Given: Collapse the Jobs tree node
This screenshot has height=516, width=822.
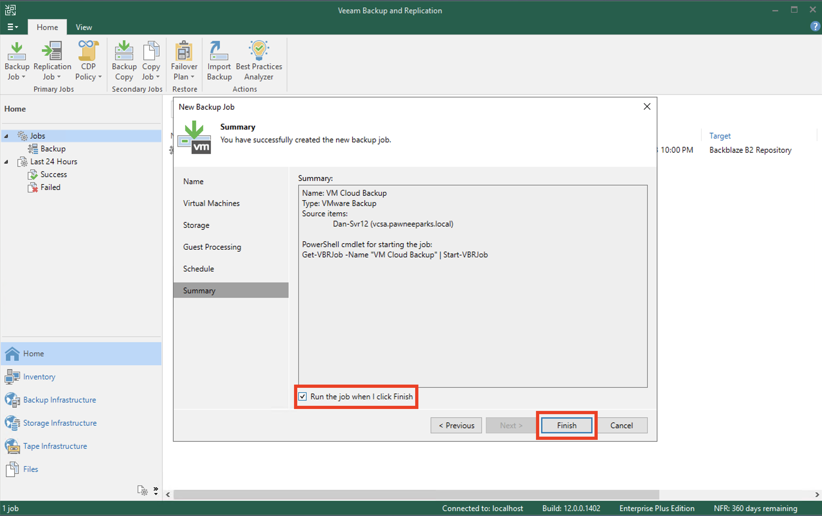Looking at the screenshot, I should (6, 136).
